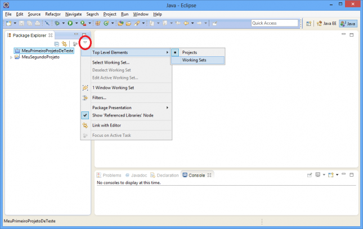Screen dimensions: 363x229
Task: Open the Refactor menu
Action: point(53,14)
